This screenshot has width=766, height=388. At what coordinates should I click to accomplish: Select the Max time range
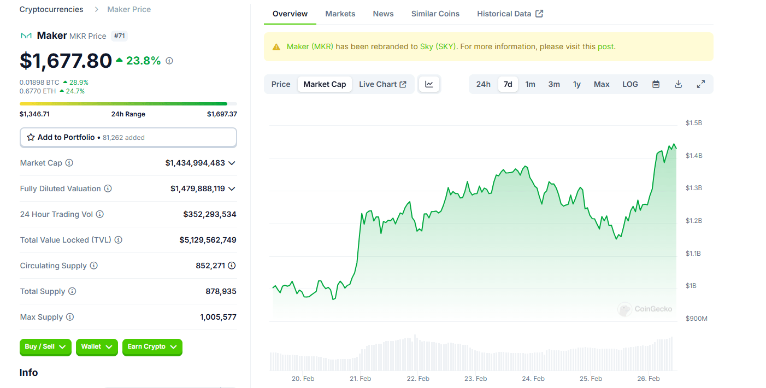(x=601, y=84)
